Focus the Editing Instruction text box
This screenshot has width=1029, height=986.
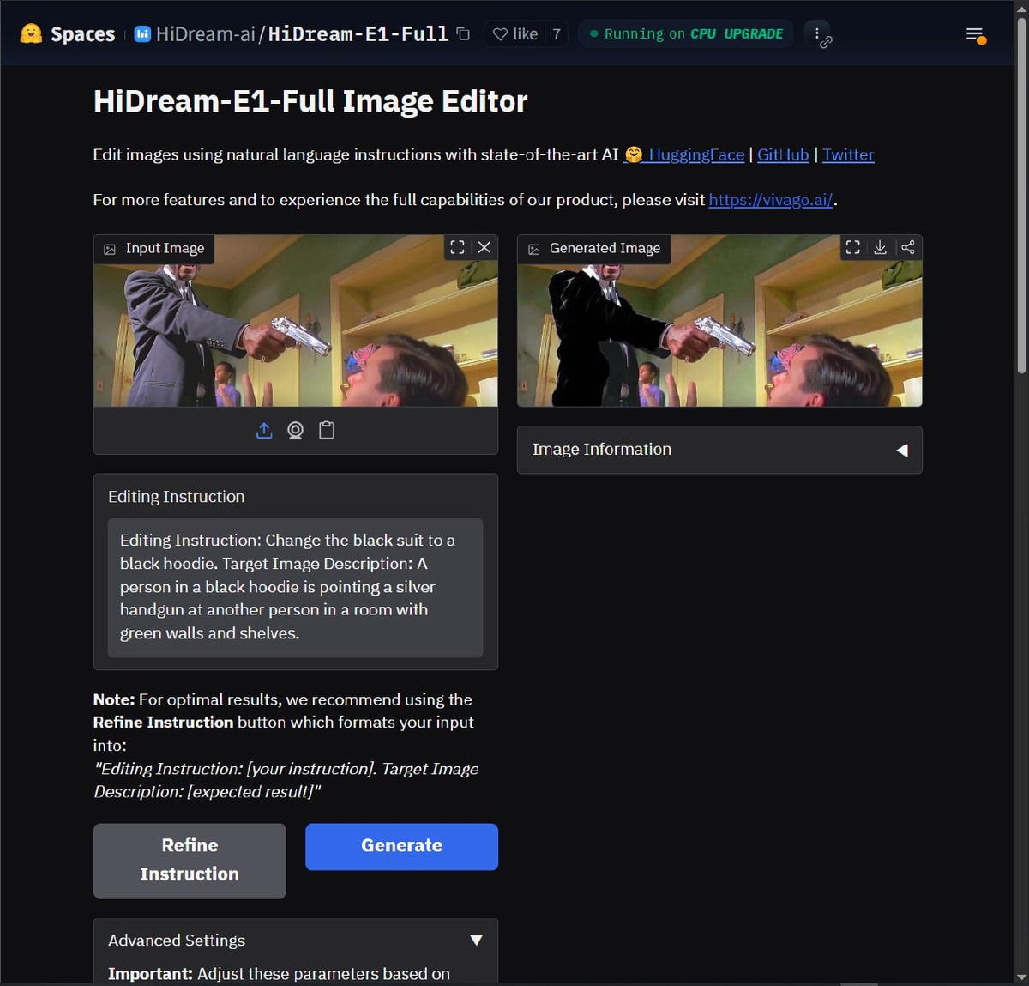point(295,587)
